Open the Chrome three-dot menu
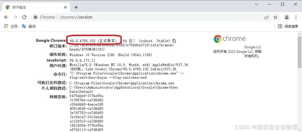 (296, 17)
